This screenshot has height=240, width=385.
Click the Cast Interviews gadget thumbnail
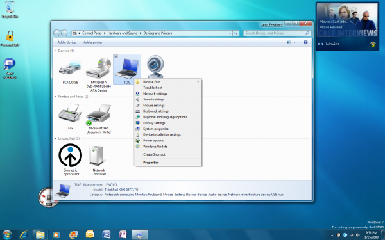(x=347, y=20)
